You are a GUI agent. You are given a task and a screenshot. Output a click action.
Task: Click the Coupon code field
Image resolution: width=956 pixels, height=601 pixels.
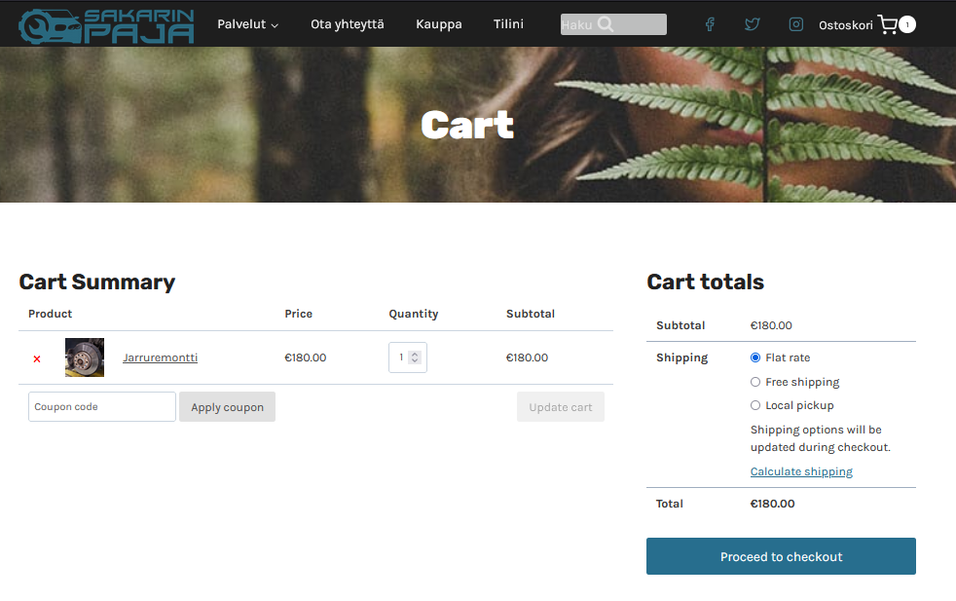(x=102, y=407)
